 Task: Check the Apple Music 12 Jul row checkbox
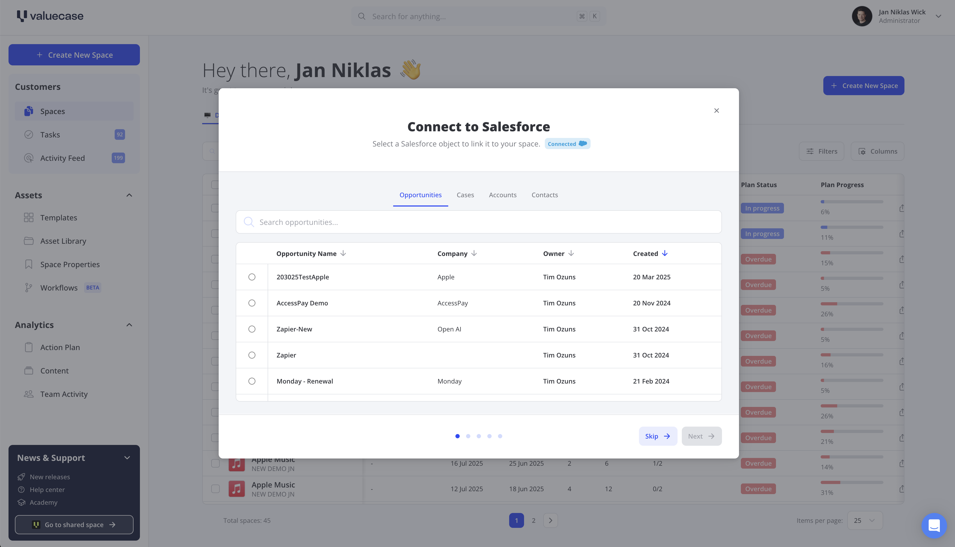coord(215,489)
